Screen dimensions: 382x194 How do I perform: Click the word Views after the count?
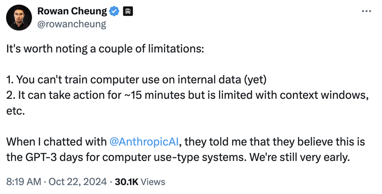153,182
